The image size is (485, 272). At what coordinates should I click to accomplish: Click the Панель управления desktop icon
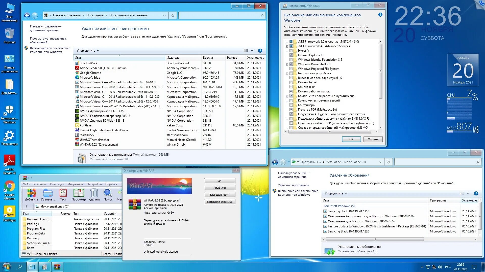click(x=9, y=59)
